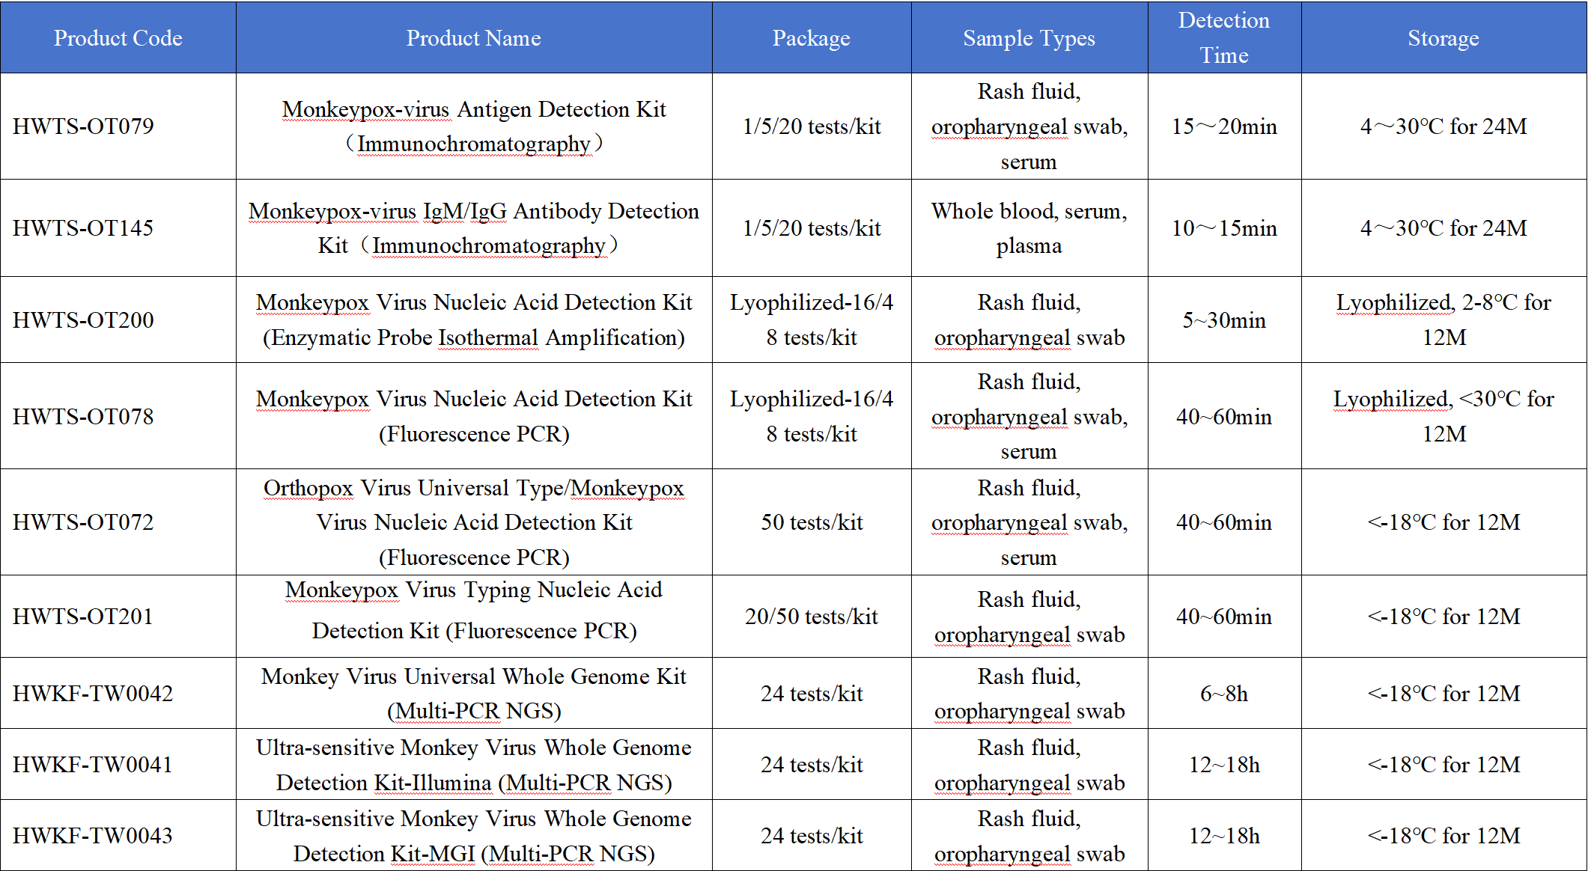Click the Detection Kit-MGI product name cell
Viewport: 1588px width, 871px height.
tap(473, 836)
